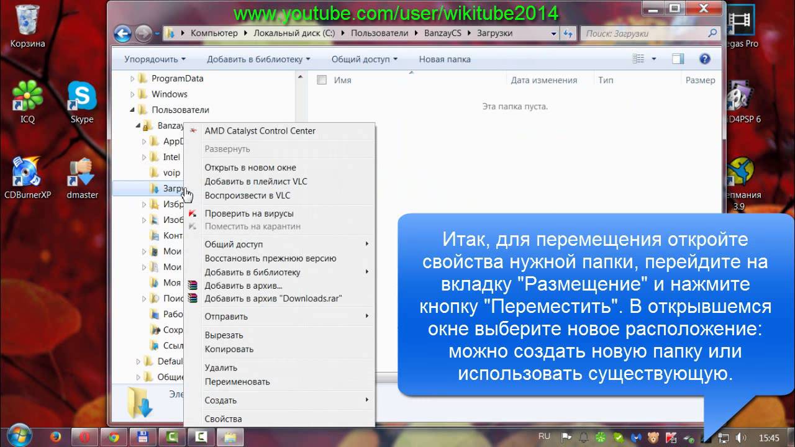Open the address bar history dropdown arrow

[554, 34]
